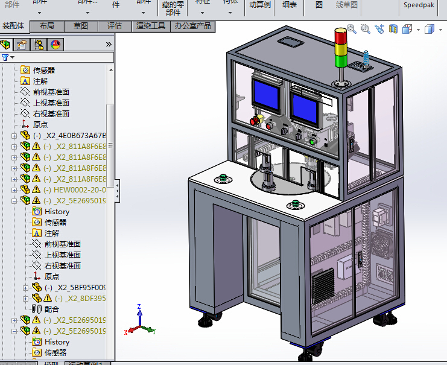This screenshot has height=365, width=447.
Task: Open View Orientation dropdown arrow
Action: [x=418, y=30]
